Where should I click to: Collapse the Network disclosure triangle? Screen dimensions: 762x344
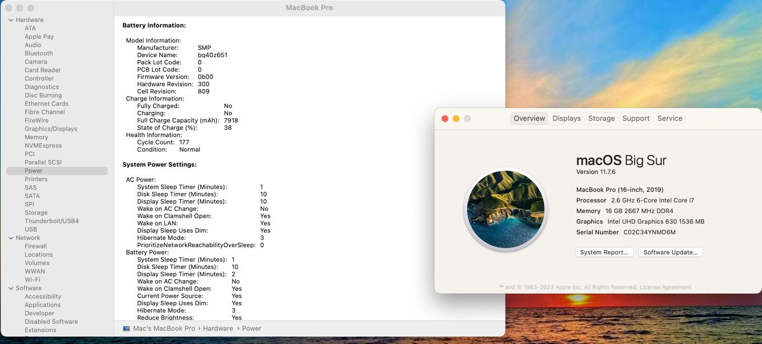click(11, 238)
